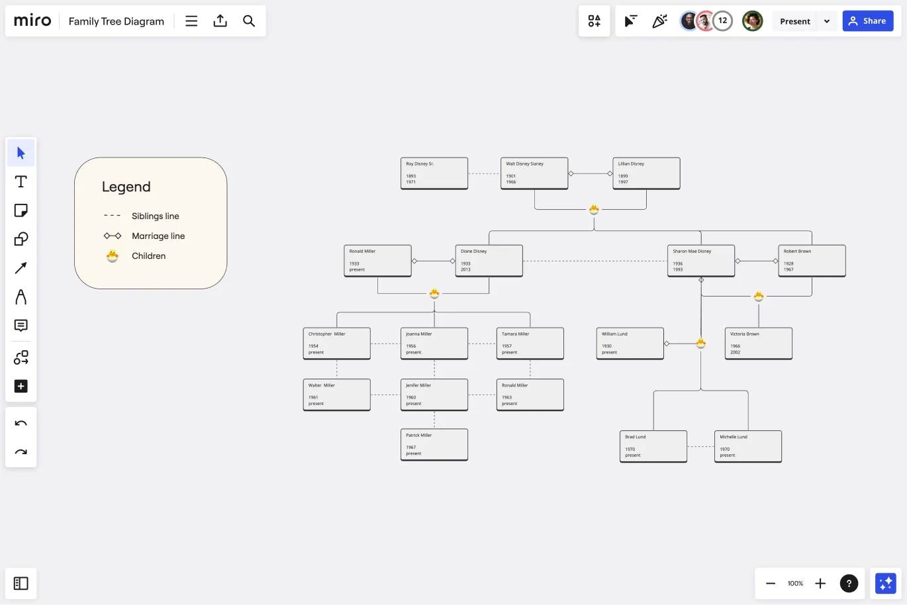Click the children emoji beside William Lund
Viewport: 907px width, 605px height.
700,343
